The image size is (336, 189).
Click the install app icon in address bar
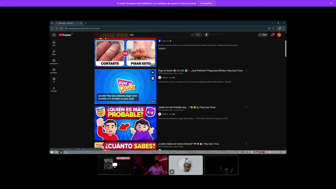(x=269, y=28)
